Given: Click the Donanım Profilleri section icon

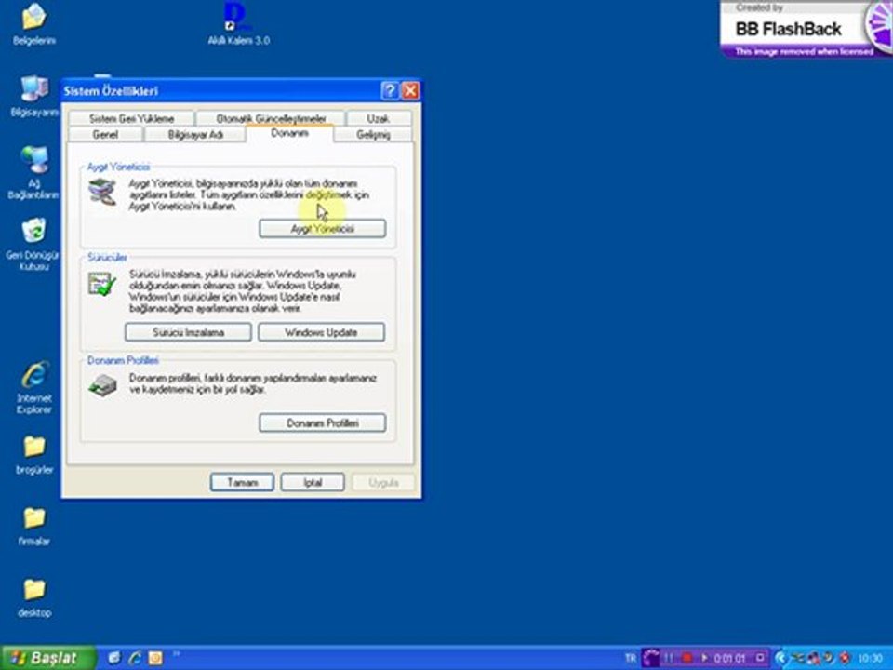Looking at the screenshot, I should point(102,385).
